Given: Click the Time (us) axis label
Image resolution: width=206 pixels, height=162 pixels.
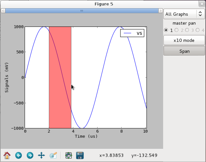Looking at the screenshot, I should (86, 136).
